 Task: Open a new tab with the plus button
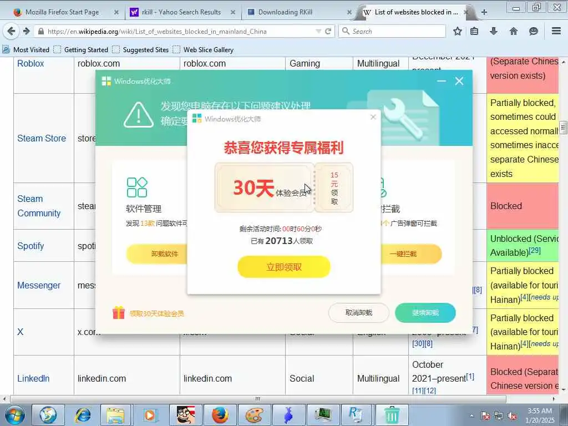click(484, 12)
